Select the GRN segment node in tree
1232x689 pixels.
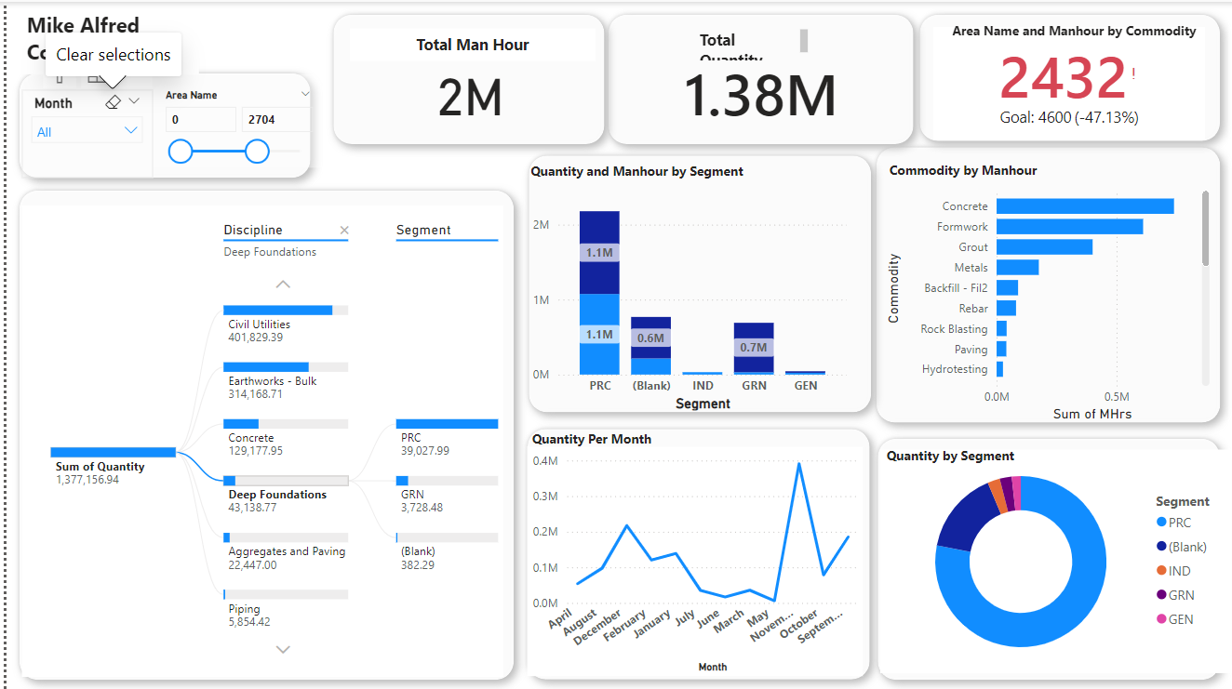447,494
